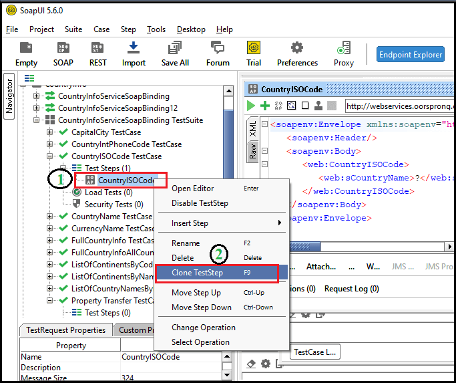Open the Project menu

pyautogui.click(x=41, y=29)
